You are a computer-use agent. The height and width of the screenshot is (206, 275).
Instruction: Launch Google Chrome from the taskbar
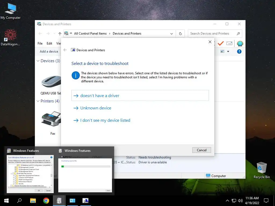[46, 201]
